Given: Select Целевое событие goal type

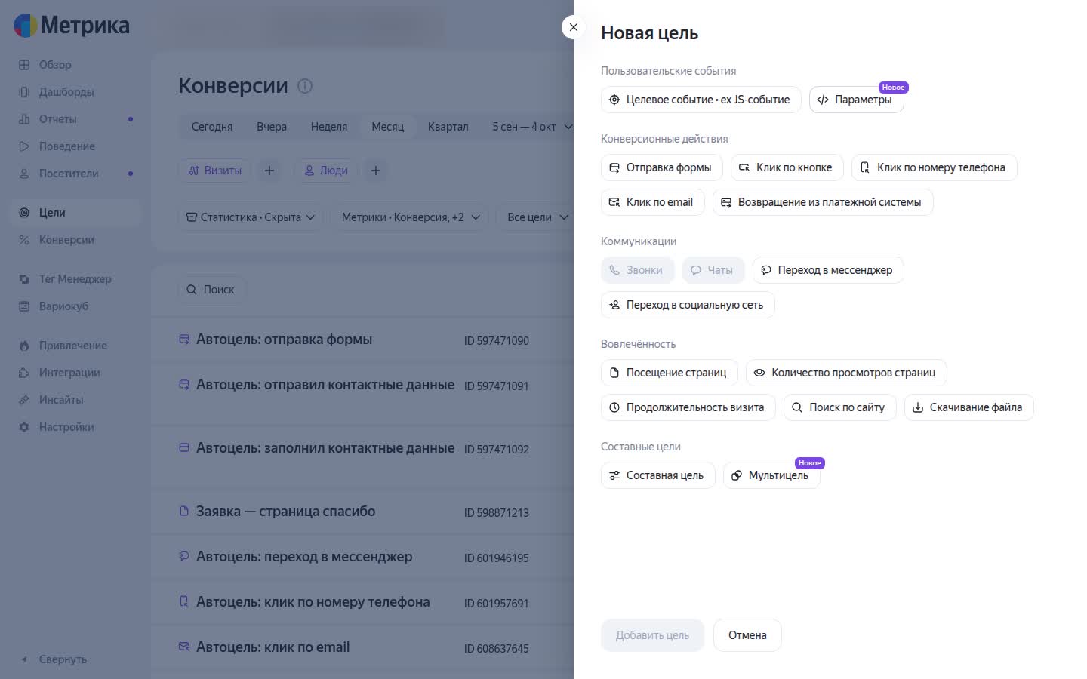Looking at the screenshot, I should 701,100.
